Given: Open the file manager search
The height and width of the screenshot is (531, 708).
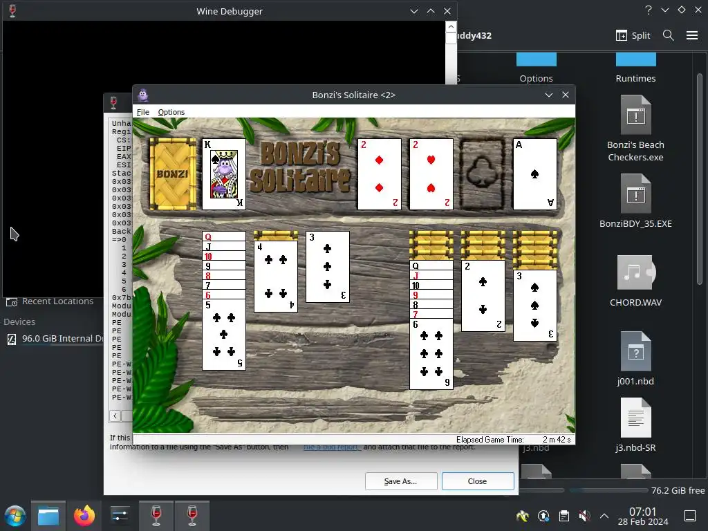Looking at the screenshot, I should (669, 35).
